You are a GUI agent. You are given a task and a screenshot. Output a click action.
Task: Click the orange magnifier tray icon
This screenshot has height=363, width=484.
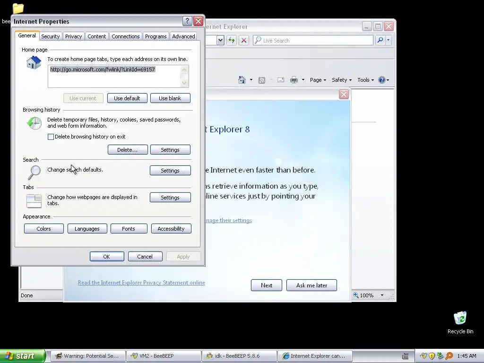[449, 356]
